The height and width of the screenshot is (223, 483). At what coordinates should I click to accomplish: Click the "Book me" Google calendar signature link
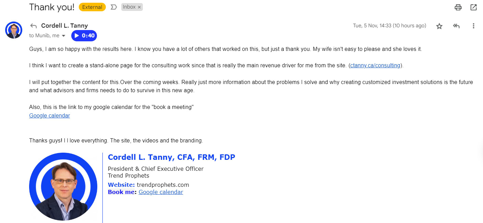coord(161,192)
